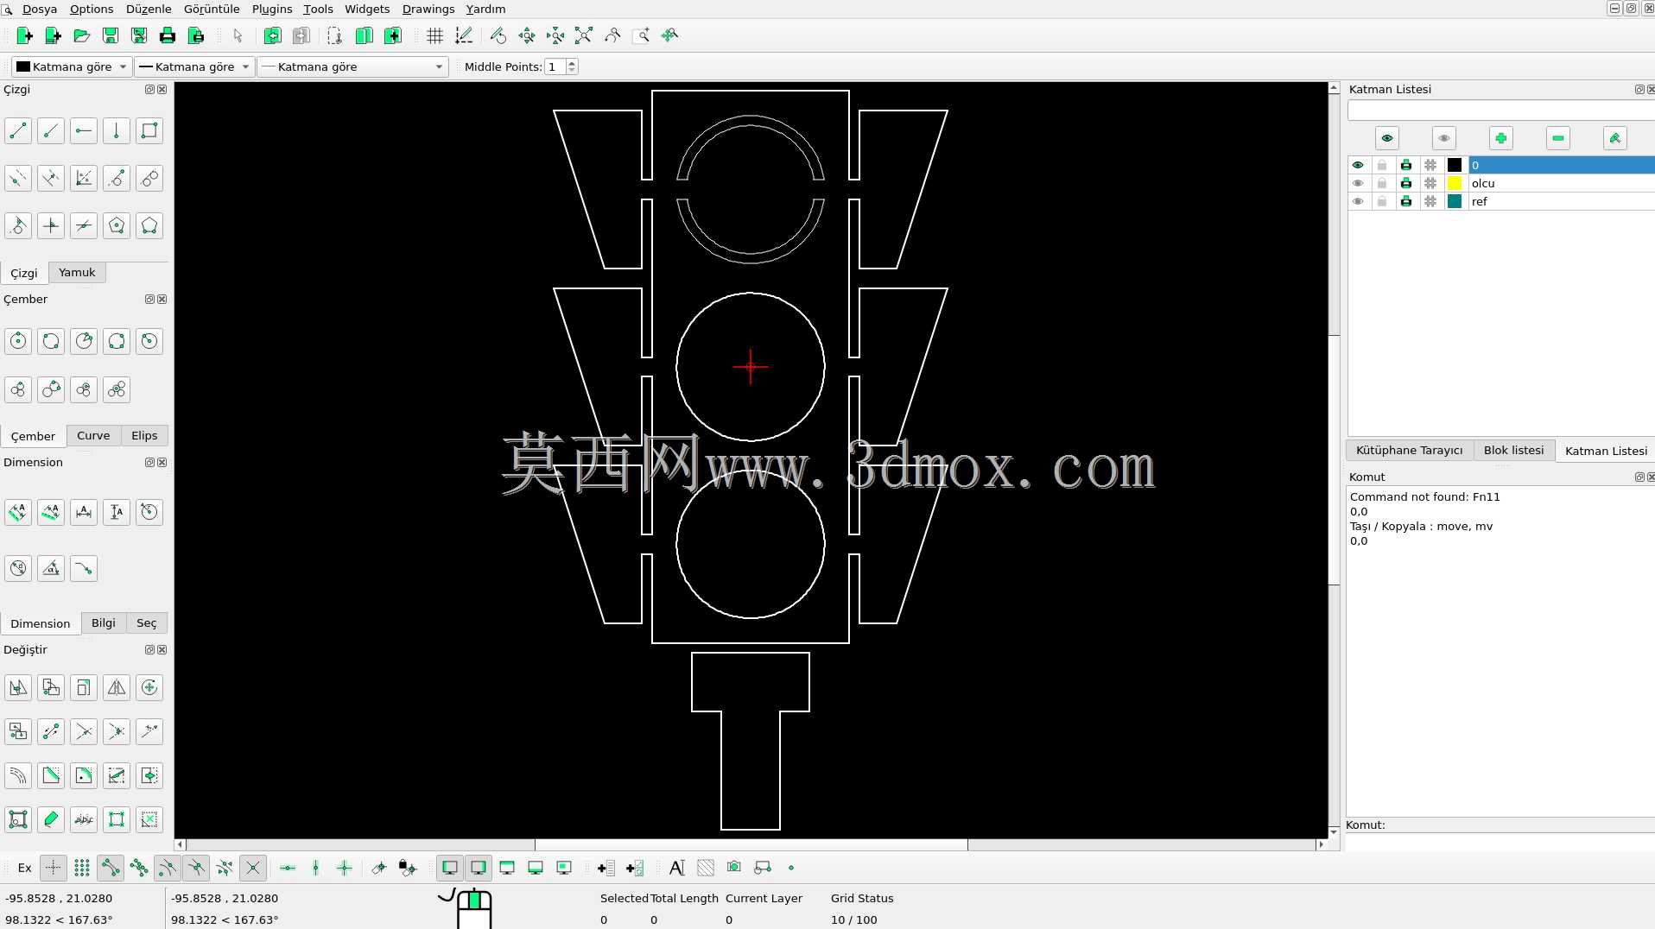This screenshot has height=929, width=1655.
Task: Click black color swatch of layer 0
Action: click(x=1455, y=165)
